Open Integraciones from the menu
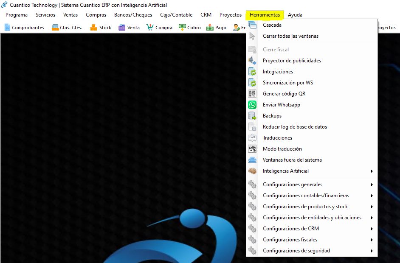The width and height of the screenshot is (400, 263). (312, 72)
